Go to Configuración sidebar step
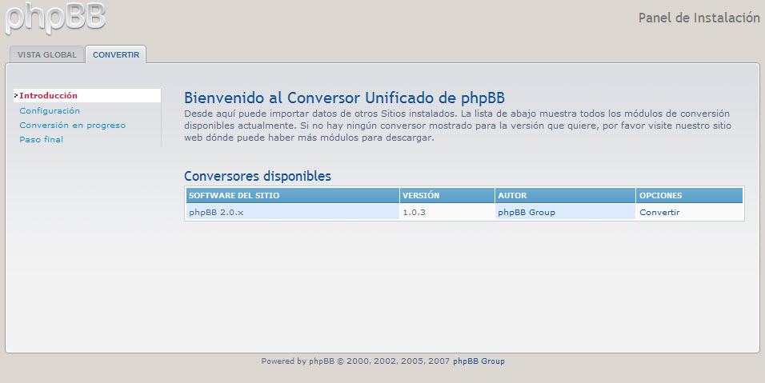This screenshot has width=765, height=383. (x=50, y=111)
